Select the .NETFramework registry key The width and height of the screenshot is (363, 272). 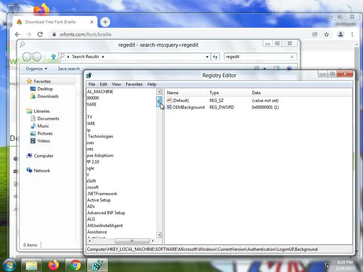102,194
